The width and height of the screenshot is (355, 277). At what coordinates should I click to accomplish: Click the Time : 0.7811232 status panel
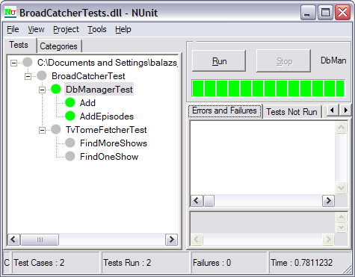[x=310, y=263]
